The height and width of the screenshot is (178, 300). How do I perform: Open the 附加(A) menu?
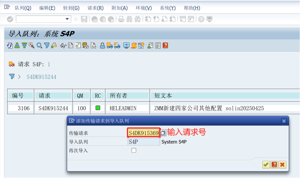pyautogui.click(x=120, y=8)
